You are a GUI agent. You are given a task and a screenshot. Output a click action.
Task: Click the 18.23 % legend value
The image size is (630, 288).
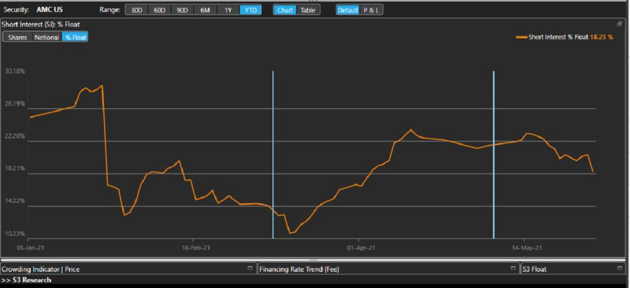602,37
